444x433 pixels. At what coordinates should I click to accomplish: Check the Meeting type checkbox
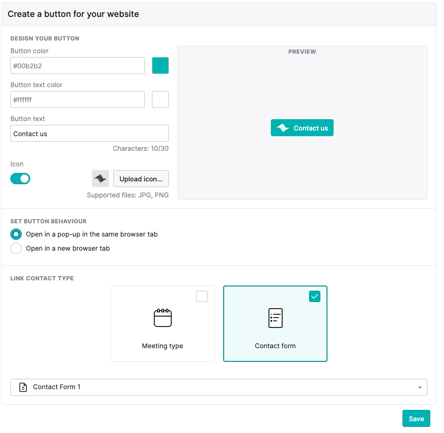[x=202, y=296]
